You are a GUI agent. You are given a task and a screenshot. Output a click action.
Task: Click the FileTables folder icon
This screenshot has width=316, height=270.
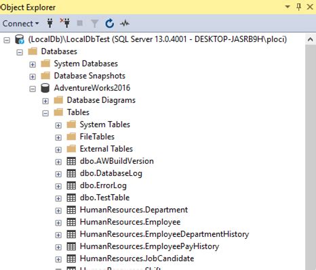pyautogui.click(x=71, y=137)
